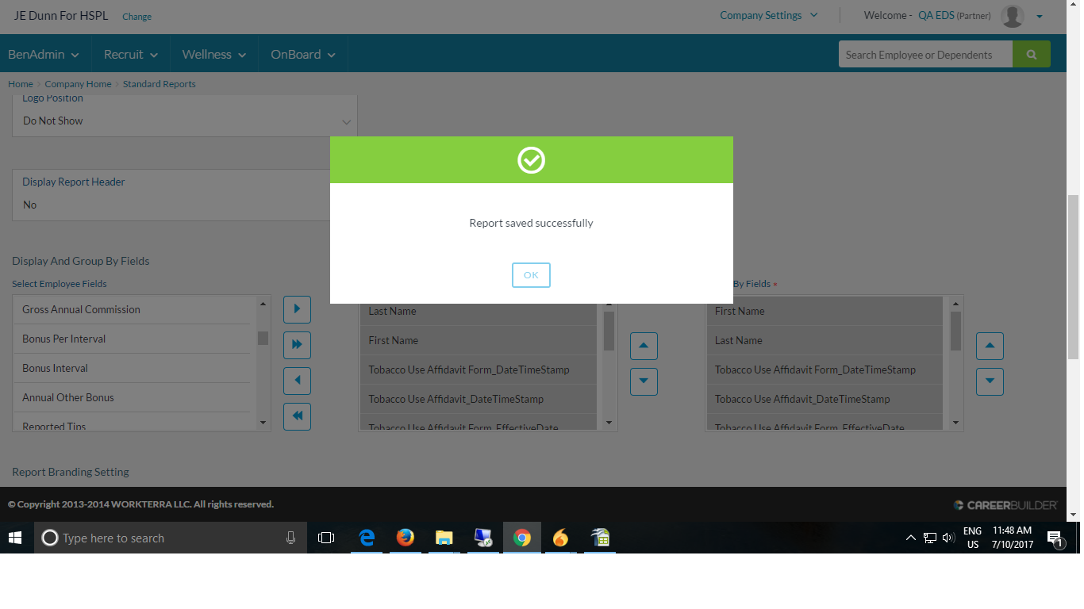Move selected field left with single arrow
The width and height of the screenshot is (1084, 609).
tap(297, 381)
